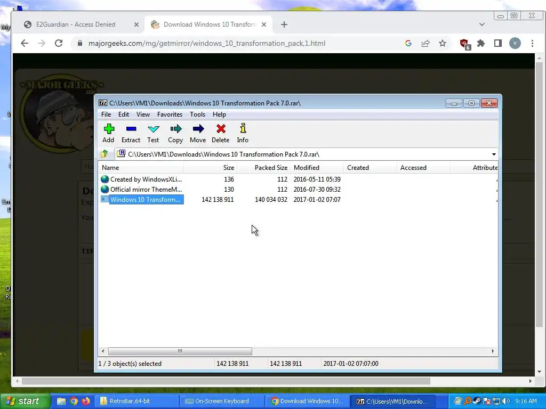
Task: Close the Download Windows 10 tab
Action: point(264,24)
